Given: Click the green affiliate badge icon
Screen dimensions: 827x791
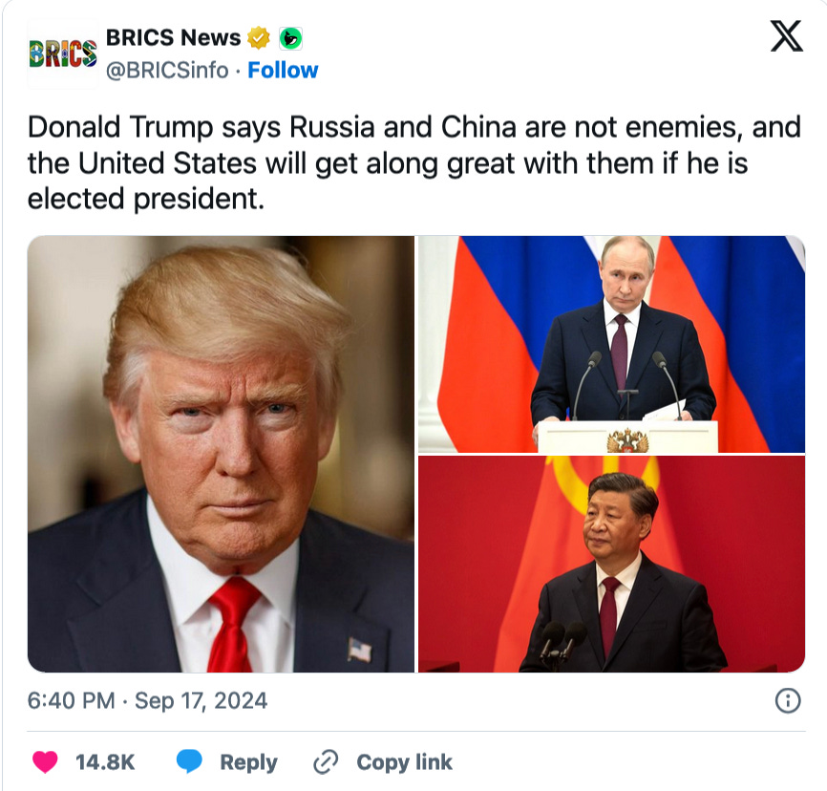Looking at the screenshot, I should pyautogui.click(x=290, y=38).
